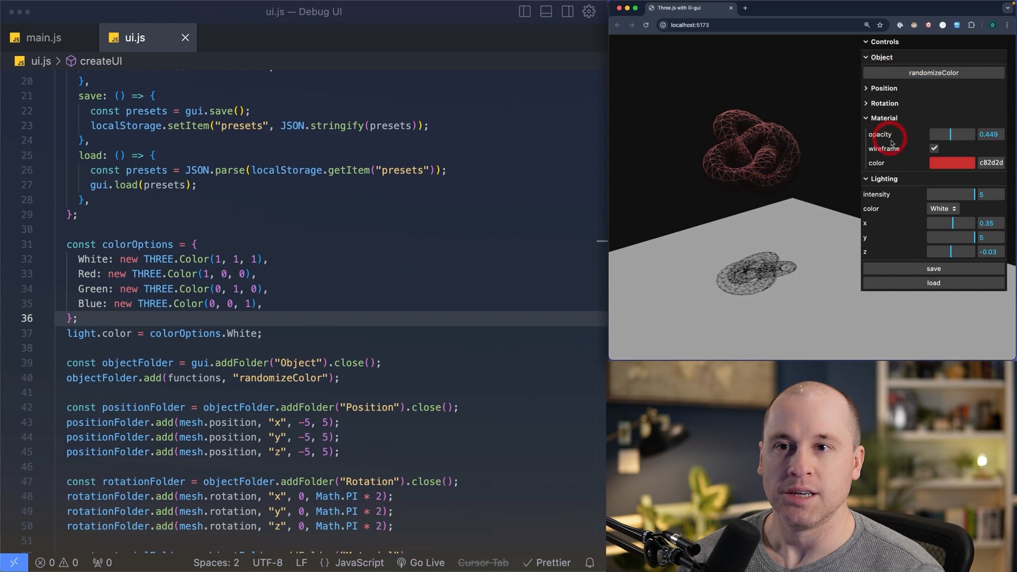Collapse the Object folder

tap(934, 57)
